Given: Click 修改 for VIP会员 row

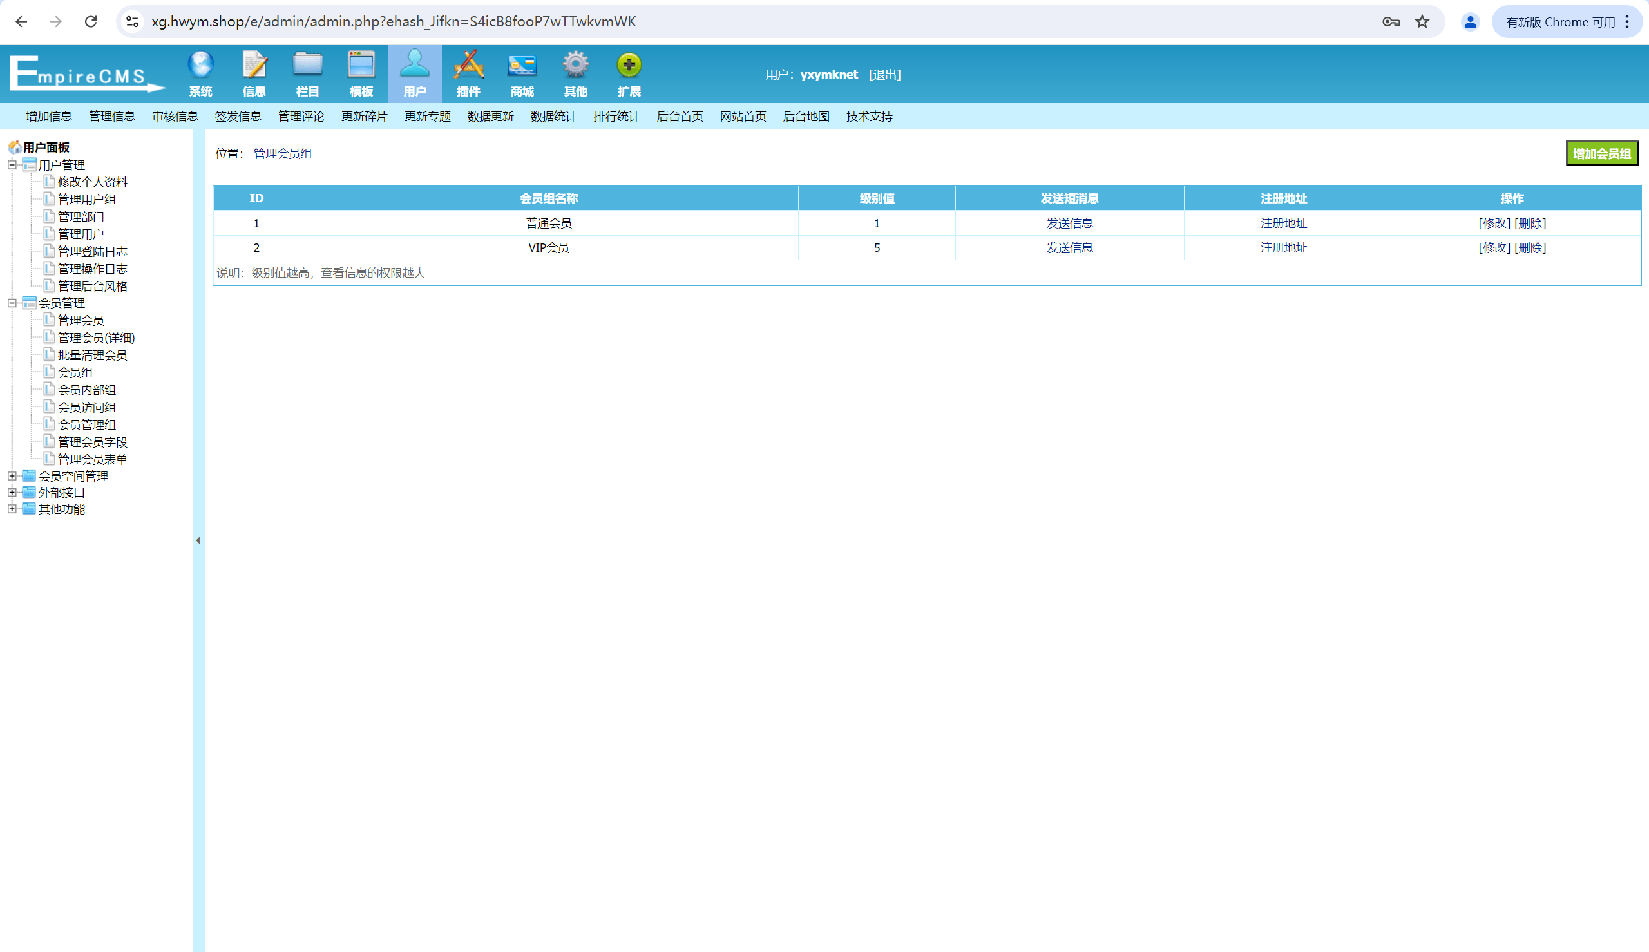Looking at the screenshot, I should tap(1494, 248).
